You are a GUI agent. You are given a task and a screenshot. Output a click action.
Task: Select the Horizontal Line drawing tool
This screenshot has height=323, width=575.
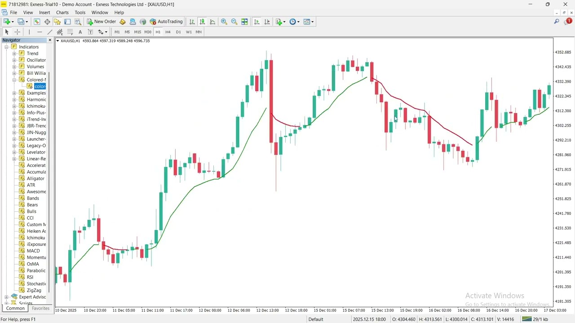point(40,32)
